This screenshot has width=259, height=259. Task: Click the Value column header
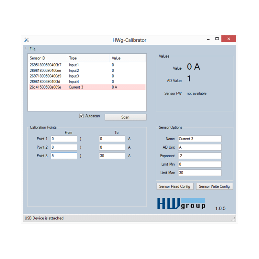[x=127, y=58]
